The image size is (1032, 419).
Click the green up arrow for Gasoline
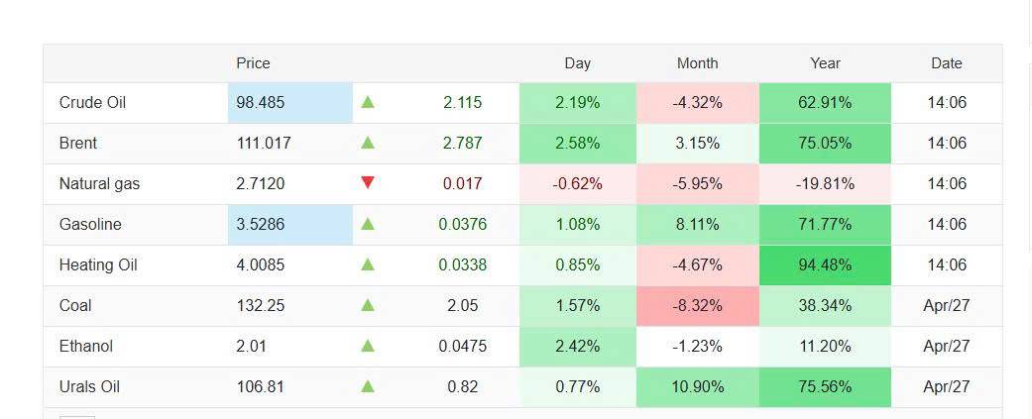[x=368, y=224]
